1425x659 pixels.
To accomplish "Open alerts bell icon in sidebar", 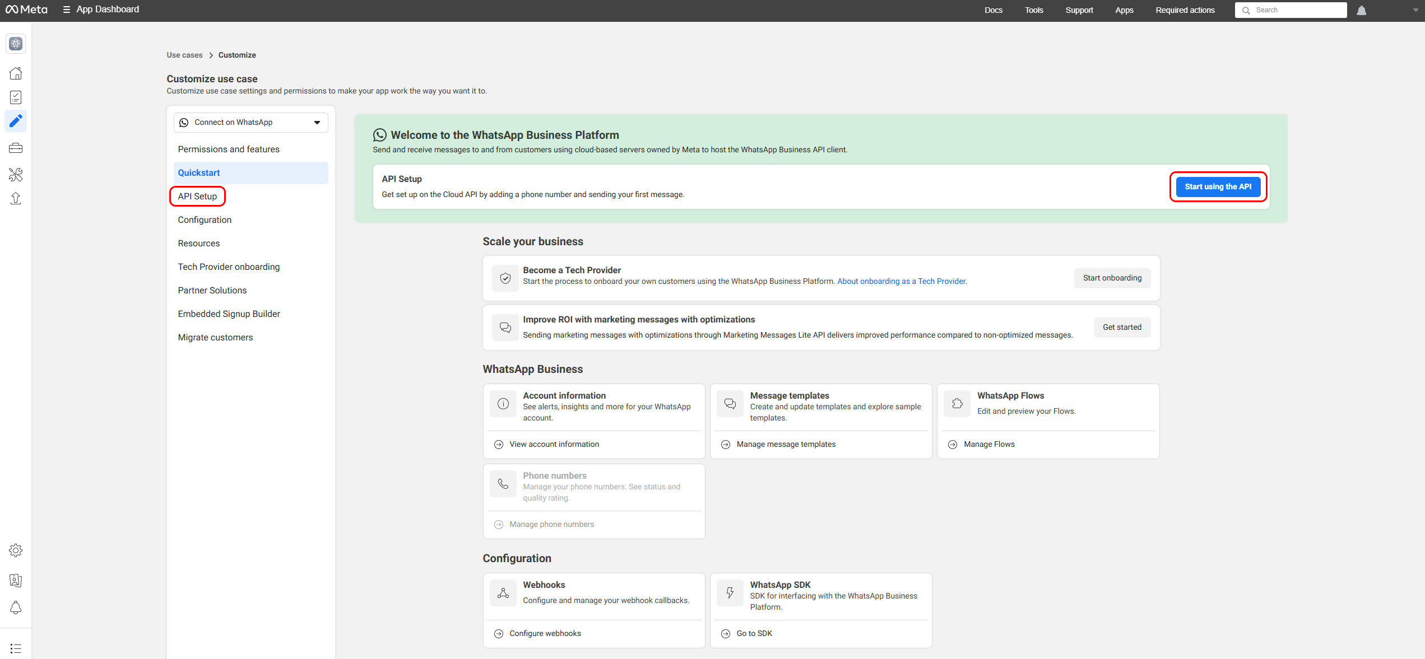I will pyautogui.click(x=16, y=607).
